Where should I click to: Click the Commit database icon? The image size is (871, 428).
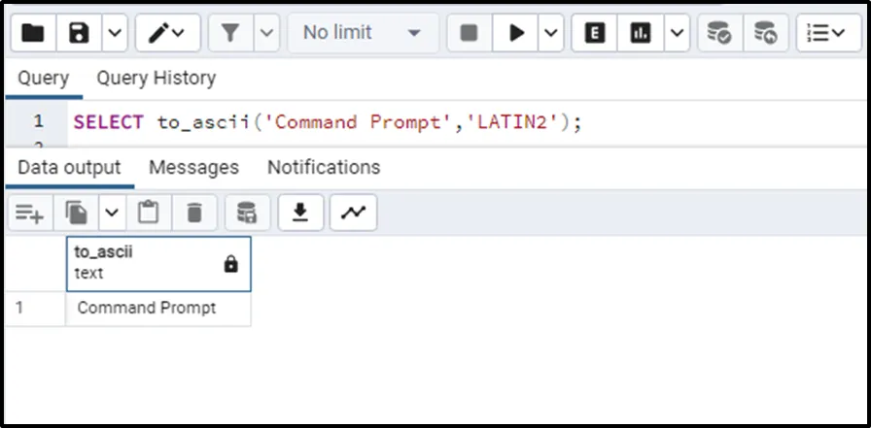(719, 33)
